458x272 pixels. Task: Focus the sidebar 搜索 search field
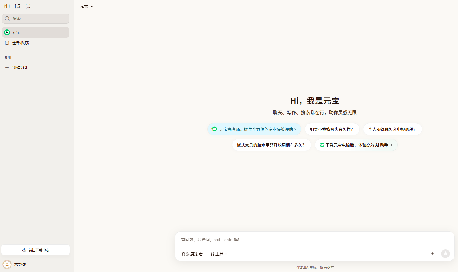point(36,19)
